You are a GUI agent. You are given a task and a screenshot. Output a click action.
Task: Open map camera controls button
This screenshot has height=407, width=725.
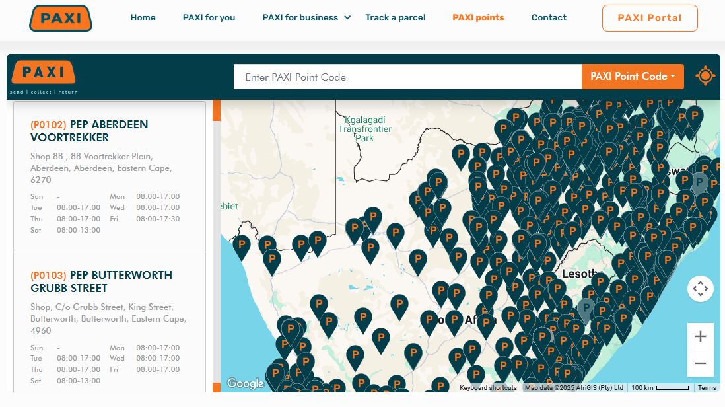(x=700, y=289)
